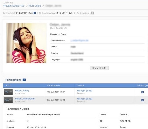Image resolution: width=148 pixels, height=129 pixels.
Task: Click the Participation Details heading
Action: [x=18, y=109]
